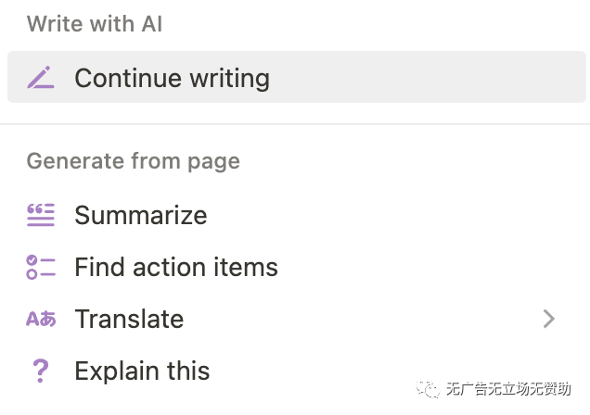
Task: Select Continue writing menu entry text
Action: pos(172,78)
